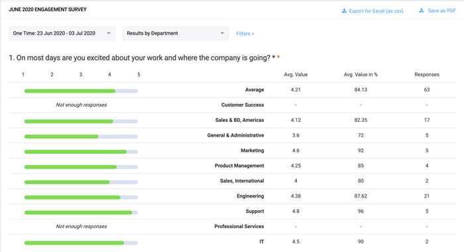Open the survey date range dropdown arrow
Viewport: 464px width, 252px height.
click(109, 33)
